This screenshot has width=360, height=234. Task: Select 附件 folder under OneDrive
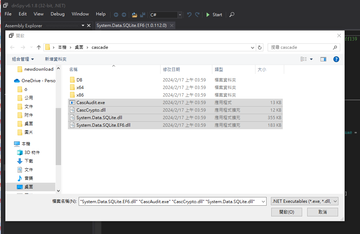pos(26,115)
